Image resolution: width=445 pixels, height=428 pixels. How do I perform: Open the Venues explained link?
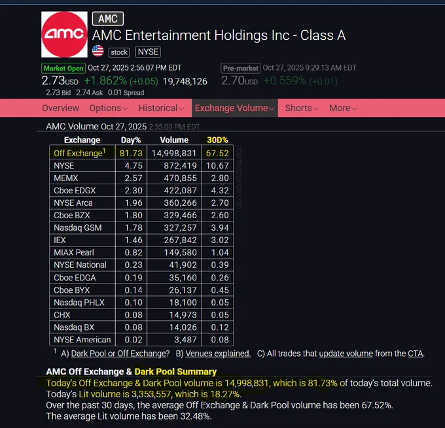click(x=218, y=354)
